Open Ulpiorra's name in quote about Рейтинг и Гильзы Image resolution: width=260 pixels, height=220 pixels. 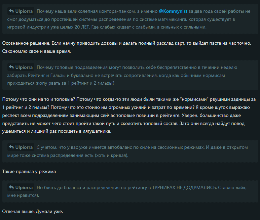click(x=24, y=68)
